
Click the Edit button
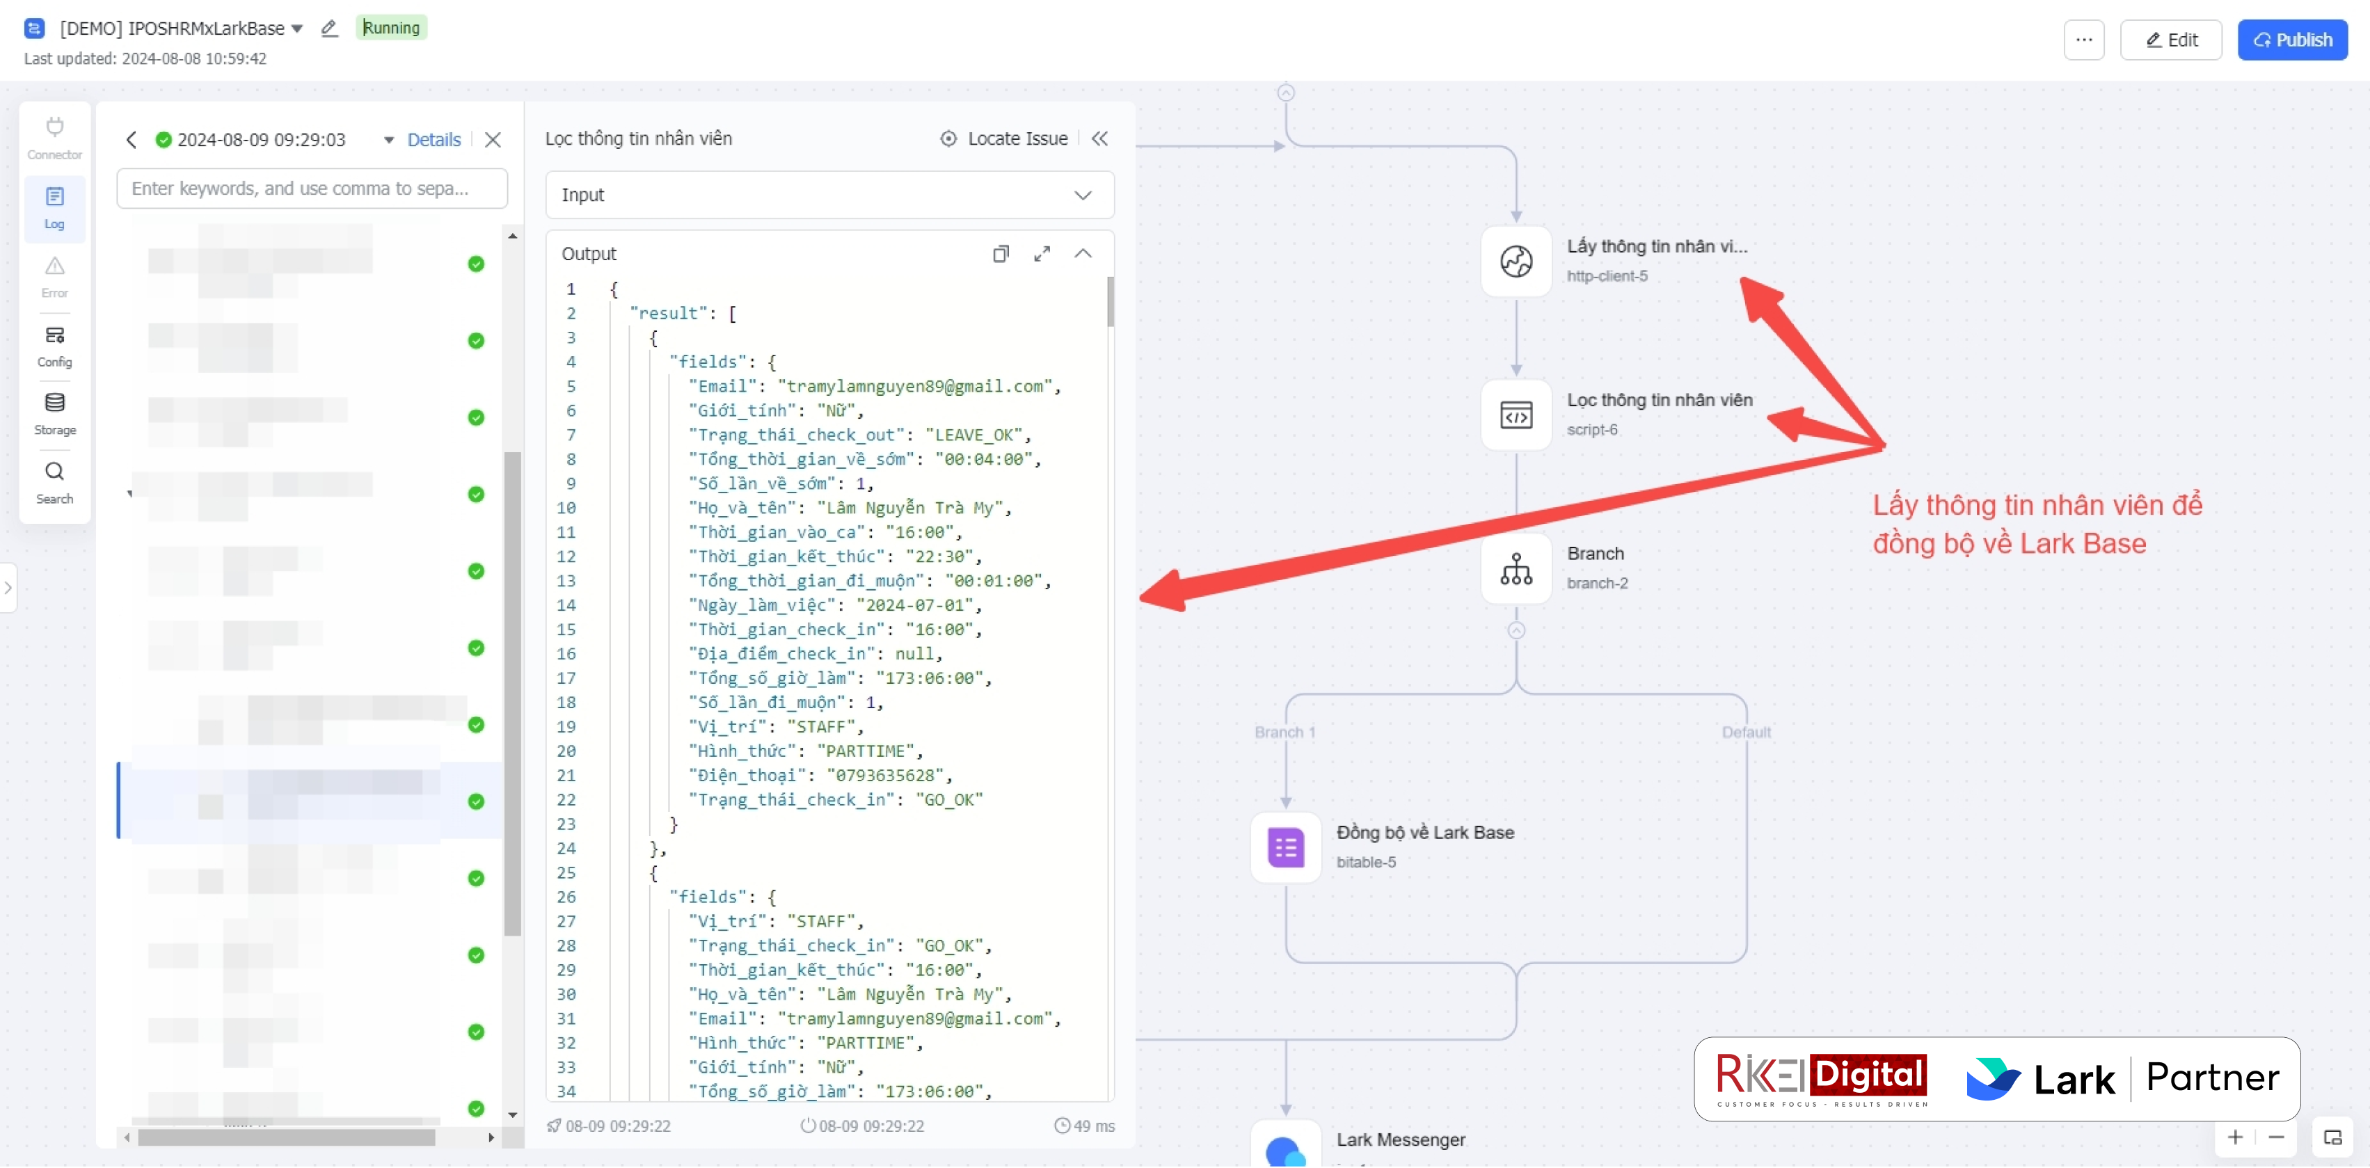tap(2170, 40)
